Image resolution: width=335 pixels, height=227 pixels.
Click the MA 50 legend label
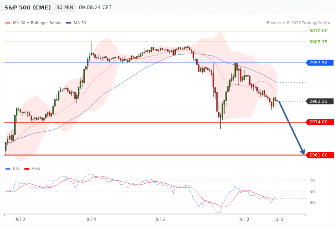coord(80,22)
